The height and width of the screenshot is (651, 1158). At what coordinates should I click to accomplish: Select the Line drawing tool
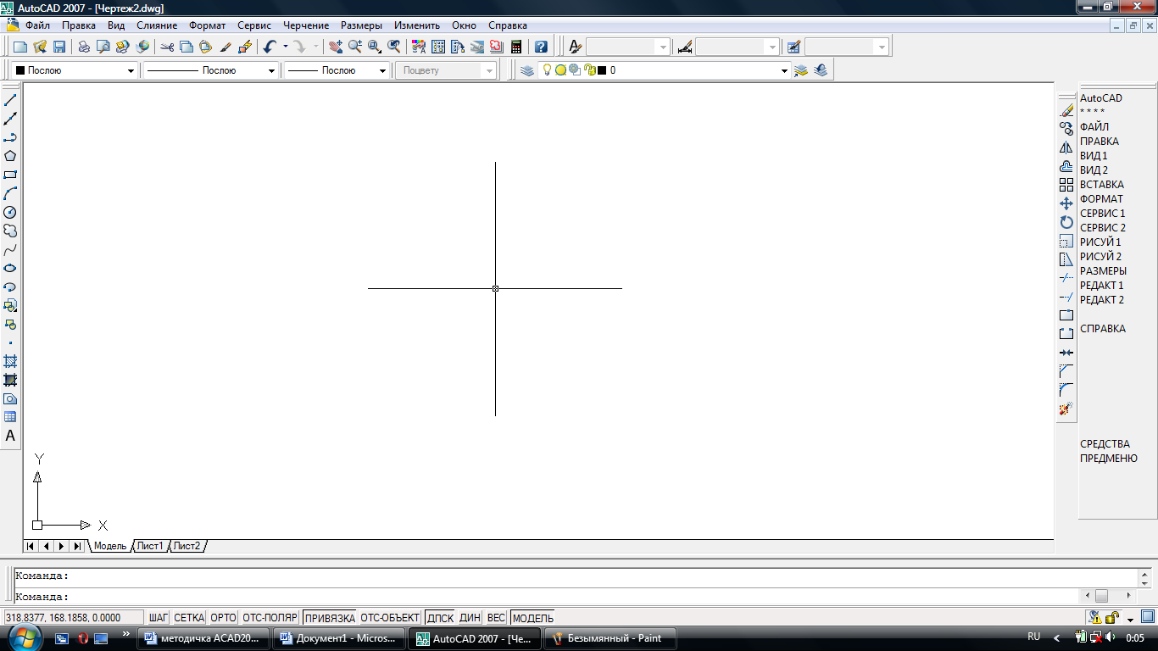(x=10, y=100)
